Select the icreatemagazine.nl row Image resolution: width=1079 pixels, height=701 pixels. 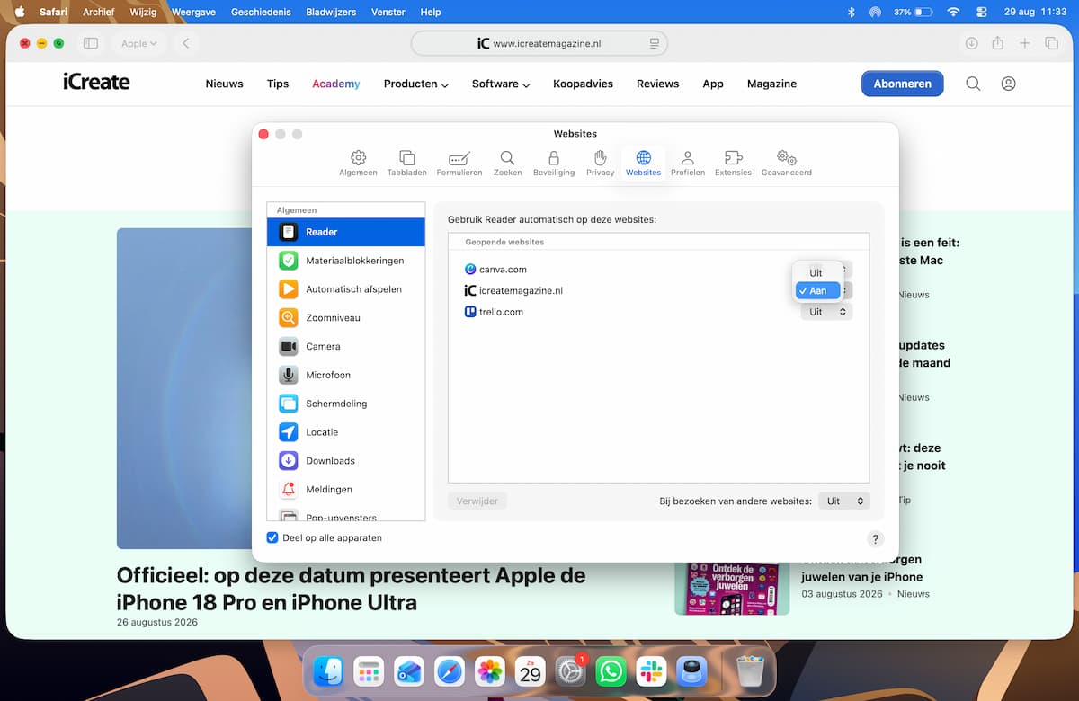(x=658, y=290)
